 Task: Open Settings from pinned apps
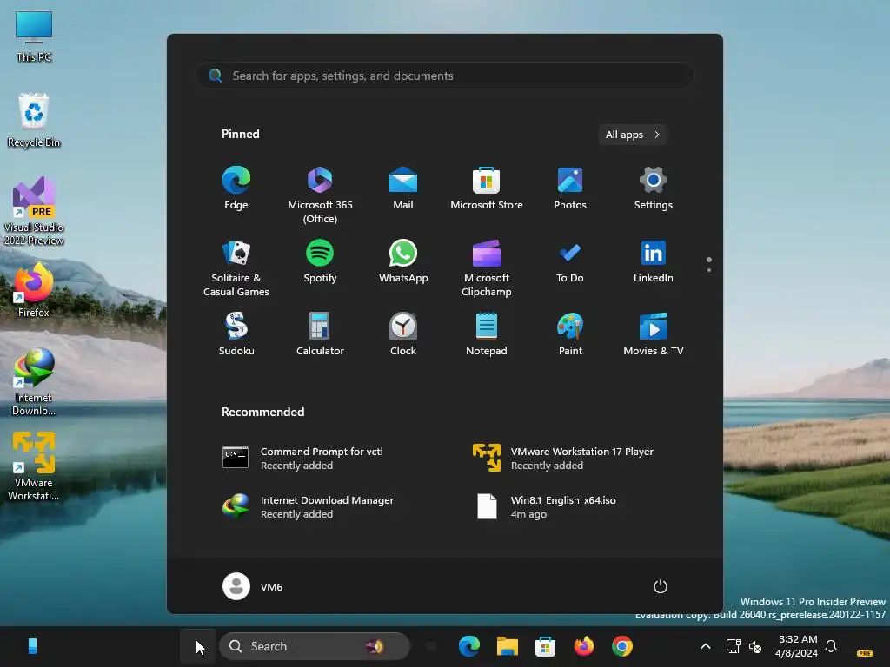coord(654,188)
